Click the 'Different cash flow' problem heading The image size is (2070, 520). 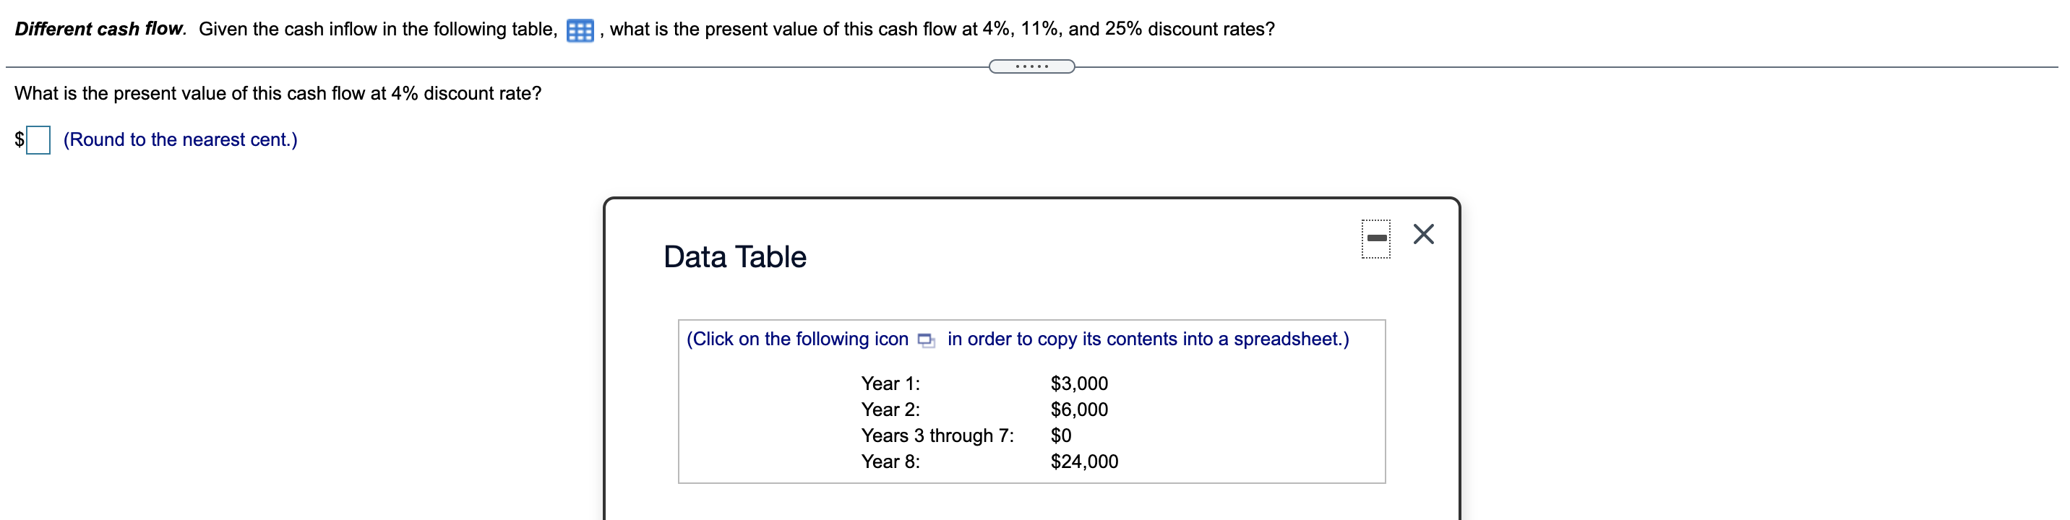point(93,28)
